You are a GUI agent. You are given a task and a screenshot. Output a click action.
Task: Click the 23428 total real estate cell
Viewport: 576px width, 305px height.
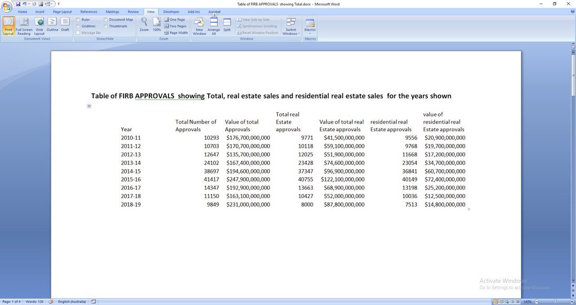[305, 163]
